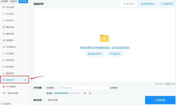Go back via 返回首页 arrow
The width and height of the screenshot is (176, 105).
coord(1,104)
